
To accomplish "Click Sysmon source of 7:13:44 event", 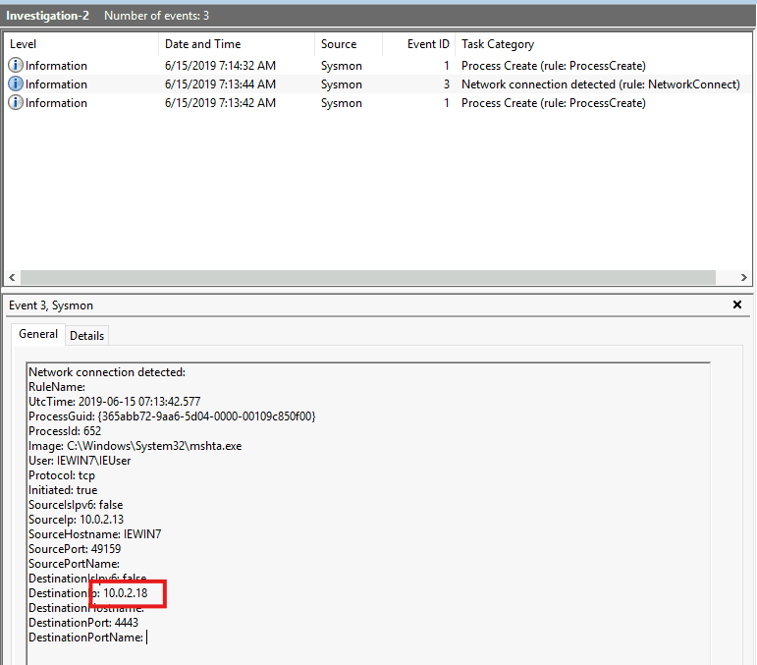I will (x=342, y=84).
